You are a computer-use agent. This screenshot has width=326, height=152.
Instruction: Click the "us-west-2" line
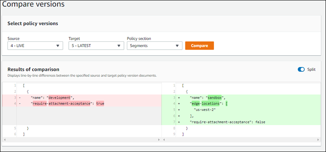click(241, 110)
